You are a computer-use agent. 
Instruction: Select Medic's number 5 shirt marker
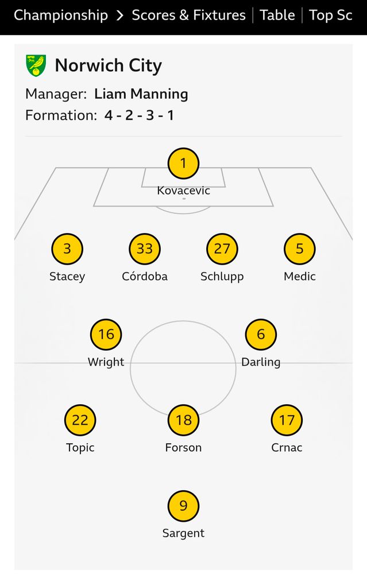[x=299, y=249]
